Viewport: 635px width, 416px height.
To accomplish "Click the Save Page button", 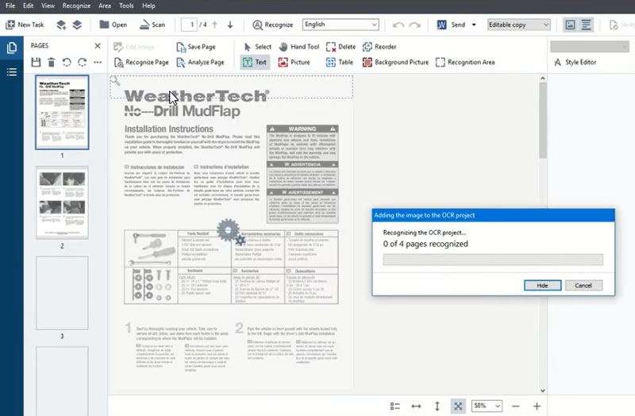I will [196, 47].
